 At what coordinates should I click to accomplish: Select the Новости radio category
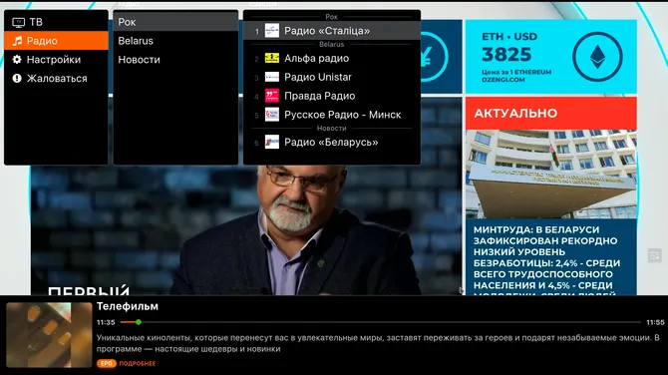click(175, 59)
